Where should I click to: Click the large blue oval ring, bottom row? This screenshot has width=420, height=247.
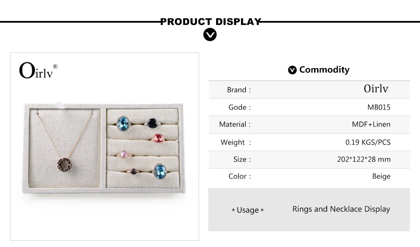(160, 170)
